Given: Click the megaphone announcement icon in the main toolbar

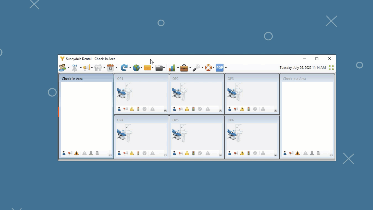Looking at the screenshot, I should pyautogui.click(x=87, y=68).
